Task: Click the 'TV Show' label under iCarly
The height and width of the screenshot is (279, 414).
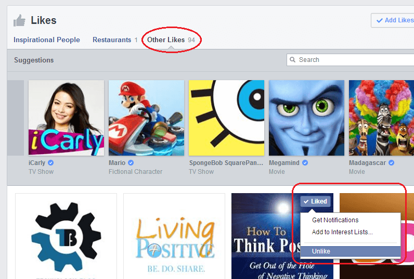Action: click(x=41, y=172)
